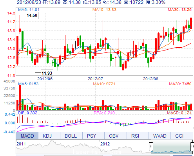Click the 14.50 high price label
194x156 pixels.
32,15
